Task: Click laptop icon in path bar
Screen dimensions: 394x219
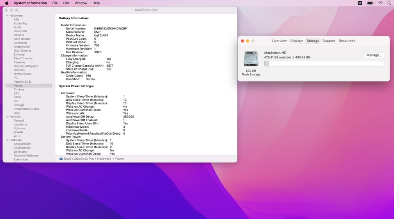Action: [61, 159]
